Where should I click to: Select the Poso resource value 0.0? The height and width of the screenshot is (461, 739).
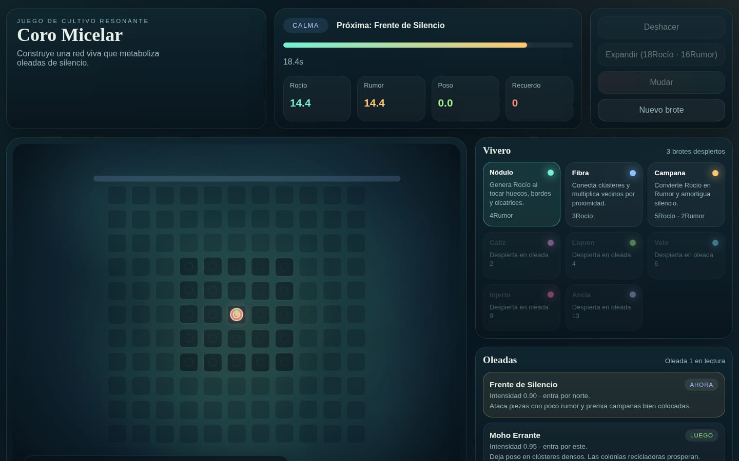445,103
